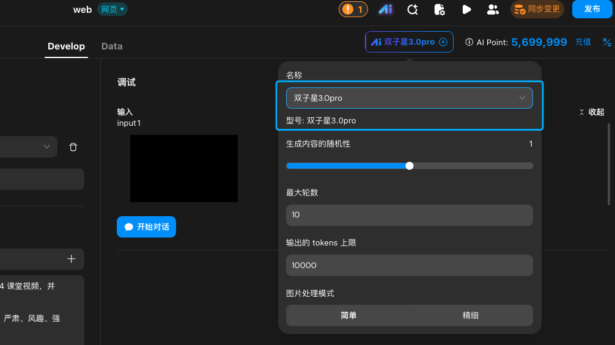Click the 开始对话 start chat button
The image size is (615, 345).
(x=146, y=227)
